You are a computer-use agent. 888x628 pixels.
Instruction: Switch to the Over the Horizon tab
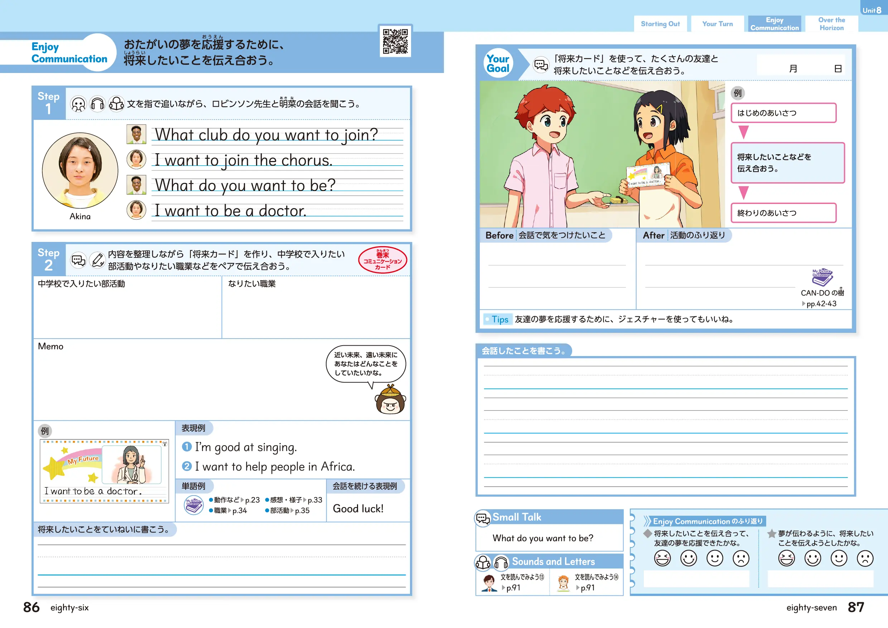click(831, 24)
